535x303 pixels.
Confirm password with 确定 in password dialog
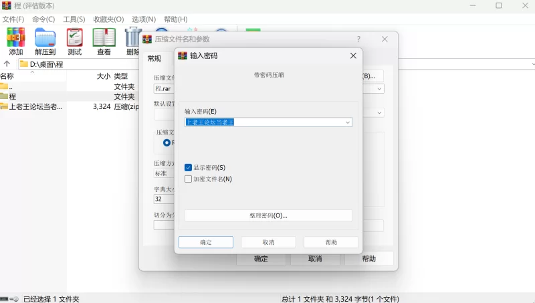[206, 242]
